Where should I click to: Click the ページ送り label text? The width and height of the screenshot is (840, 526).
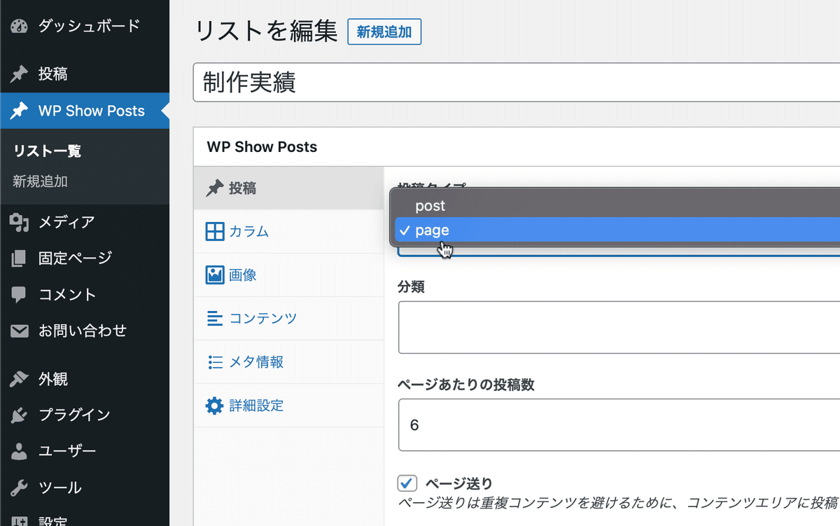pyautogui.click(x=459, y=483)
